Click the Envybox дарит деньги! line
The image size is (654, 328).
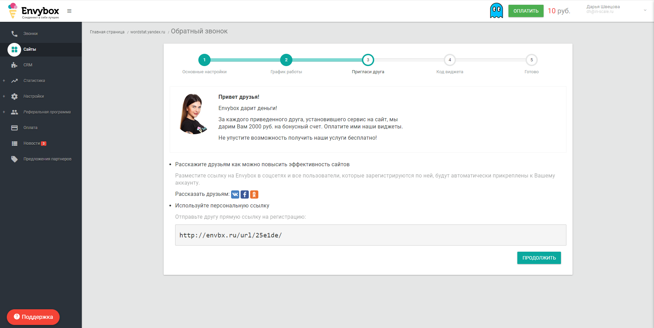click(248, 108)
